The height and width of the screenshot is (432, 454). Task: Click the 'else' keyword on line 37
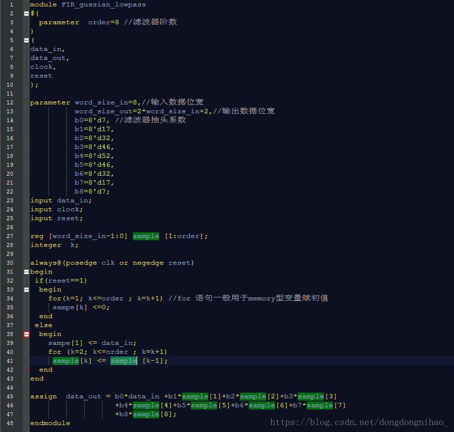[44, 325]
